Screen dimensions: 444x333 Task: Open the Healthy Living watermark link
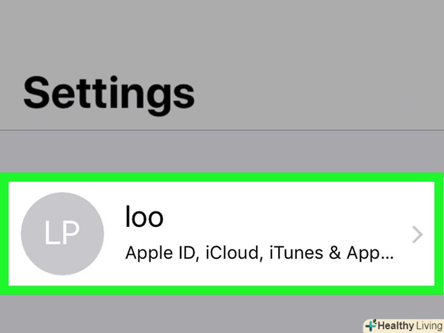404,326
